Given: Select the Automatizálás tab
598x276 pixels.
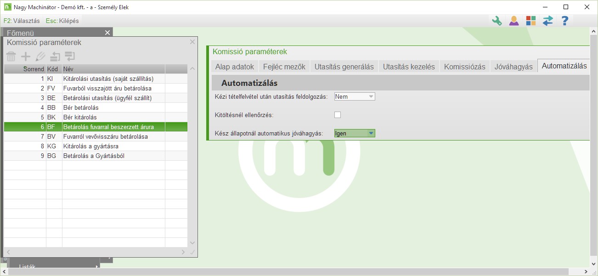Looking at the screenshot, I should click(564, 66).
